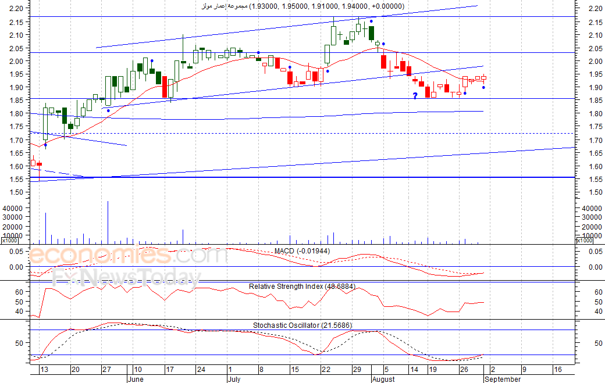Click the June month label on the time axis
This screenshot has height=383, width=605.
(136, 379)
